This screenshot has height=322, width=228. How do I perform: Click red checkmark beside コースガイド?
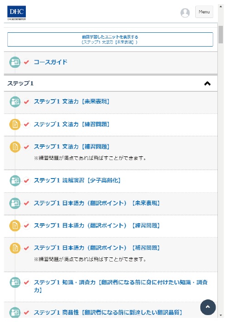click(x=26, y=62)
